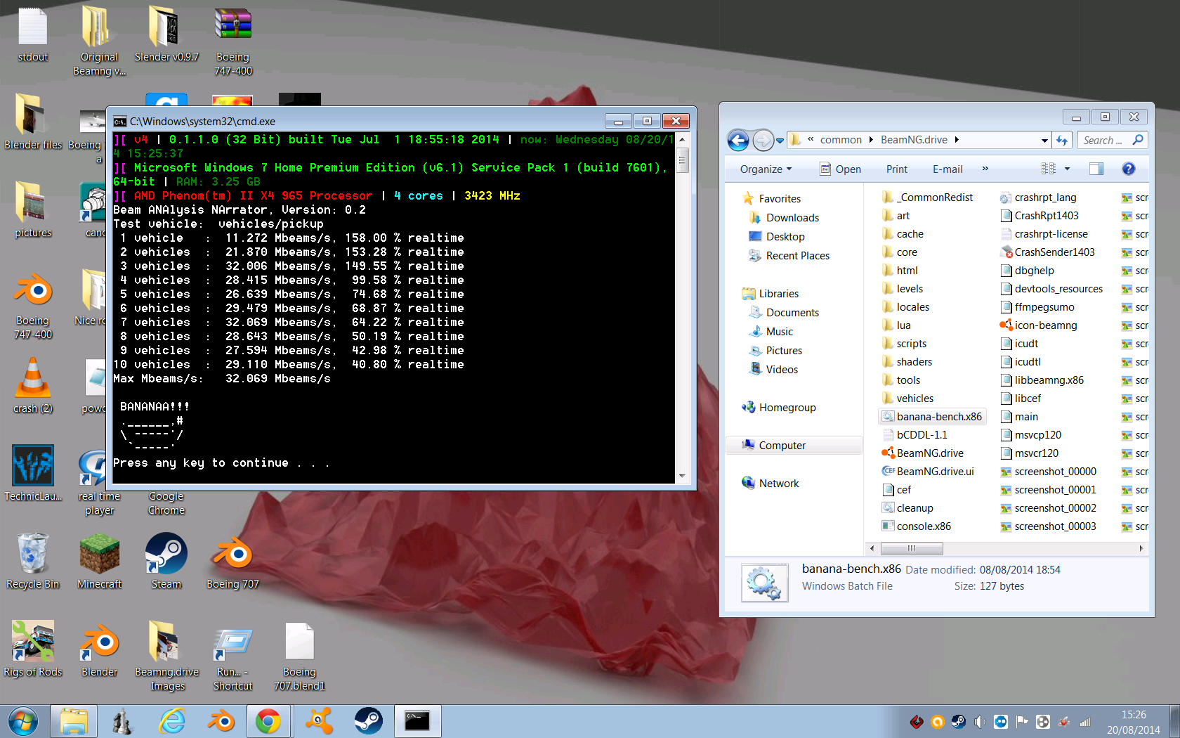
Task: Expand the Change your view options arrow
Action: tap(1067, 169)
